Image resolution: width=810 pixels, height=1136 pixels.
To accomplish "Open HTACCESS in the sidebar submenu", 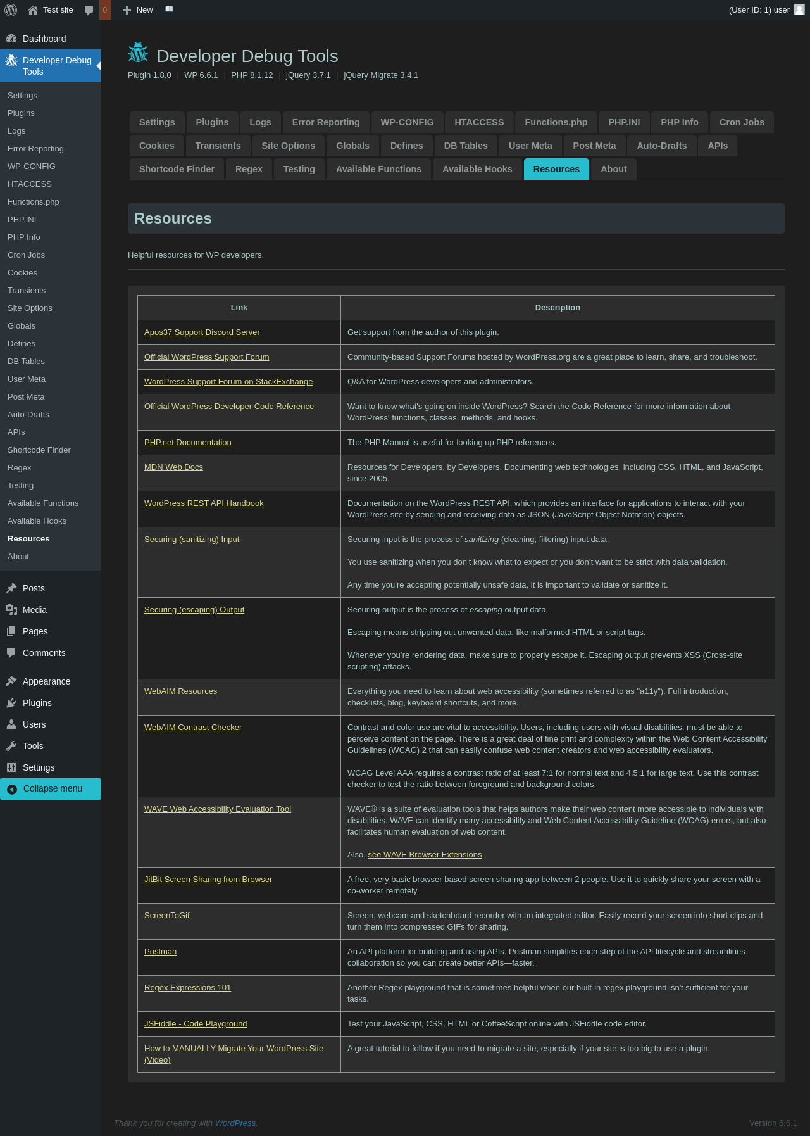I will click(x=51, y=184).
